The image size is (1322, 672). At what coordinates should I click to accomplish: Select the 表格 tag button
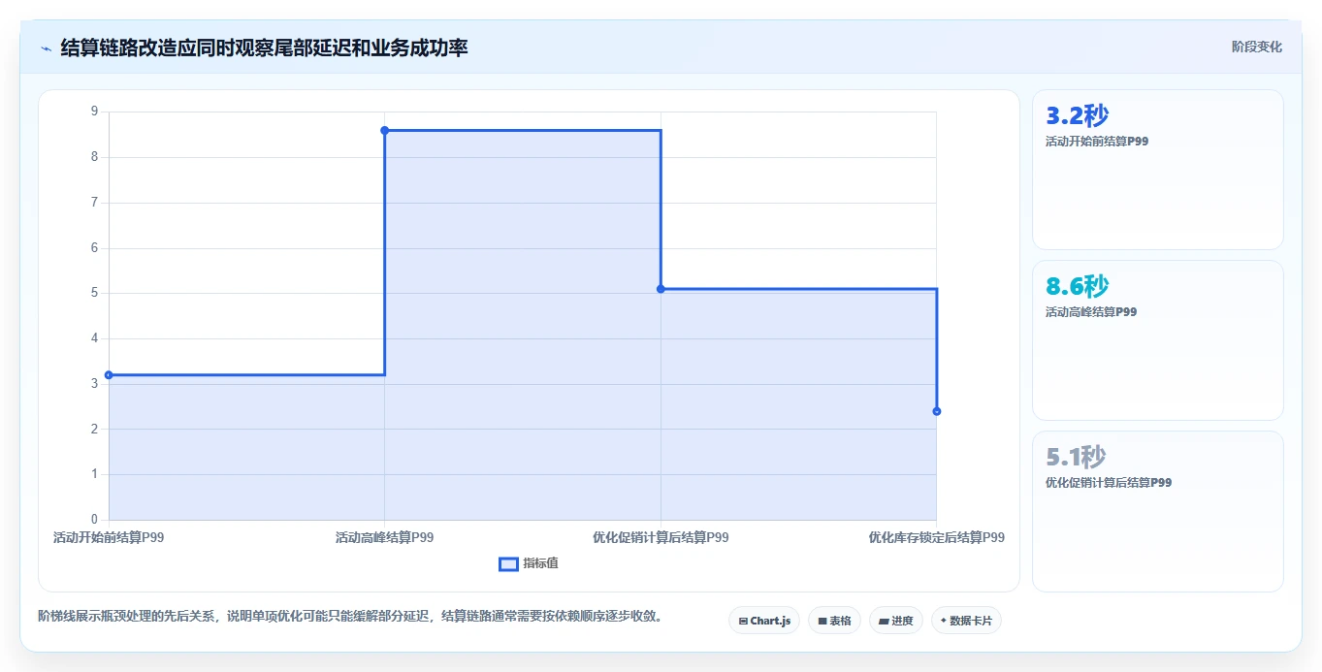tap(834, 621)
